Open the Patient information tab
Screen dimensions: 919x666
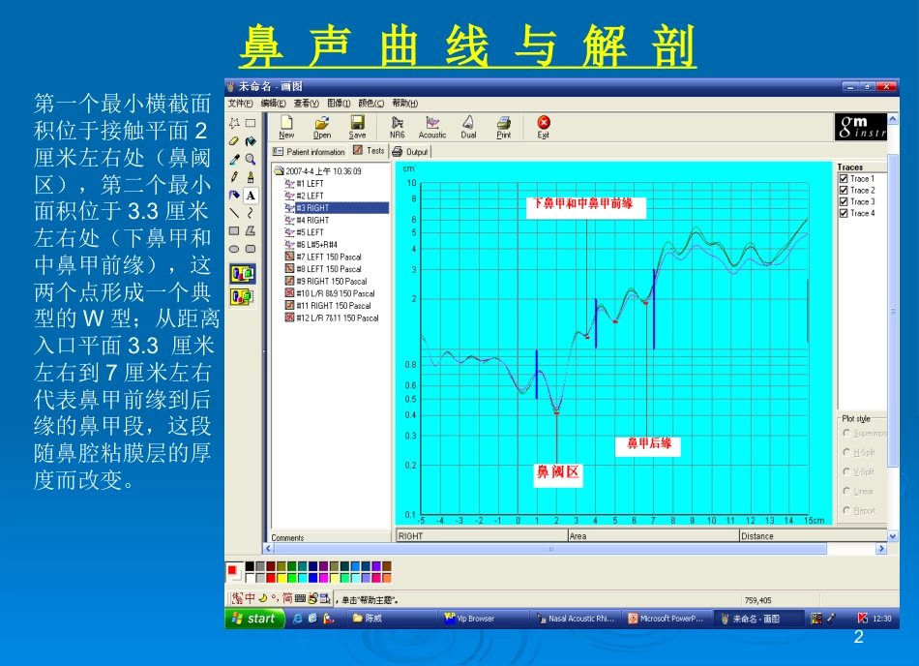tap(310, 151)
